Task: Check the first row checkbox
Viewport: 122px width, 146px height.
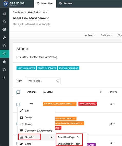Action: pos(18,104)
